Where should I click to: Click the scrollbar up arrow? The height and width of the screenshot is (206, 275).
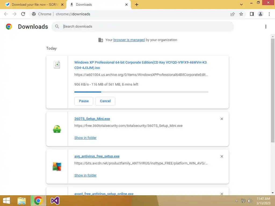click(x=273, y=36)
